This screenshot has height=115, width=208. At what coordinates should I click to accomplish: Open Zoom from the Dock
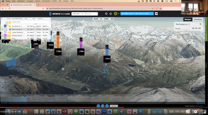click(104, 112)
